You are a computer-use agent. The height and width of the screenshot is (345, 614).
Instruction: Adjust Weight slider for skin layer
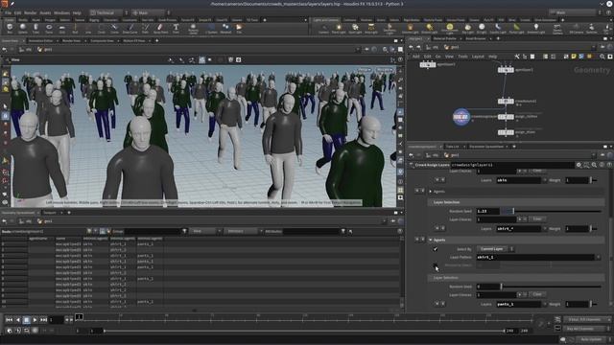click(x=594, y=180)
